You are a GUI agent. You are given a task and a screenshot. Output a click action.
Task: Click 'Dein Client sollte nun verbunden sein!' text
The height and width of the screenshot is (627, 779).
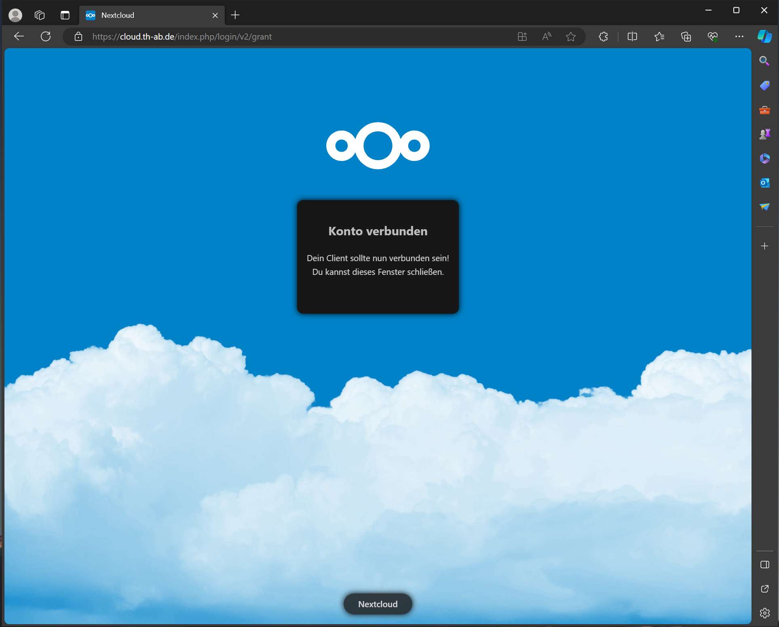(x=378, y=258)
